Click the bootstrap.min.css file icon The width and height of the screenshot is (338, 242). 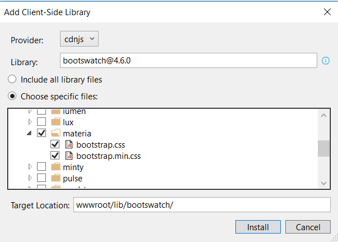click(x=69, y=156)
